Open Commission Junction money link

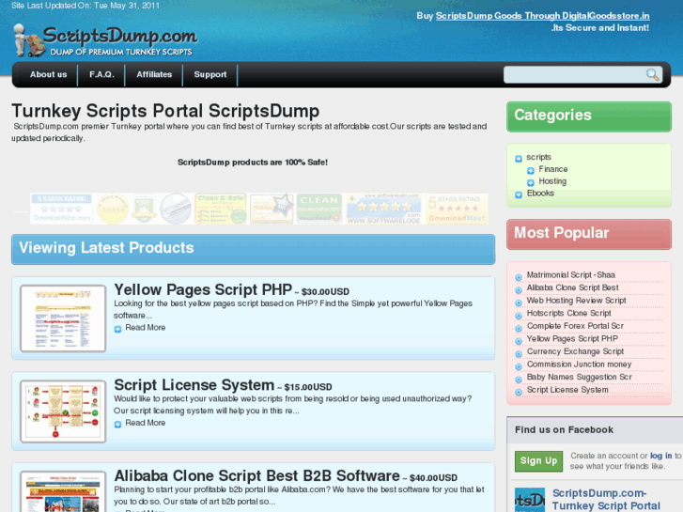click(579, 365)
